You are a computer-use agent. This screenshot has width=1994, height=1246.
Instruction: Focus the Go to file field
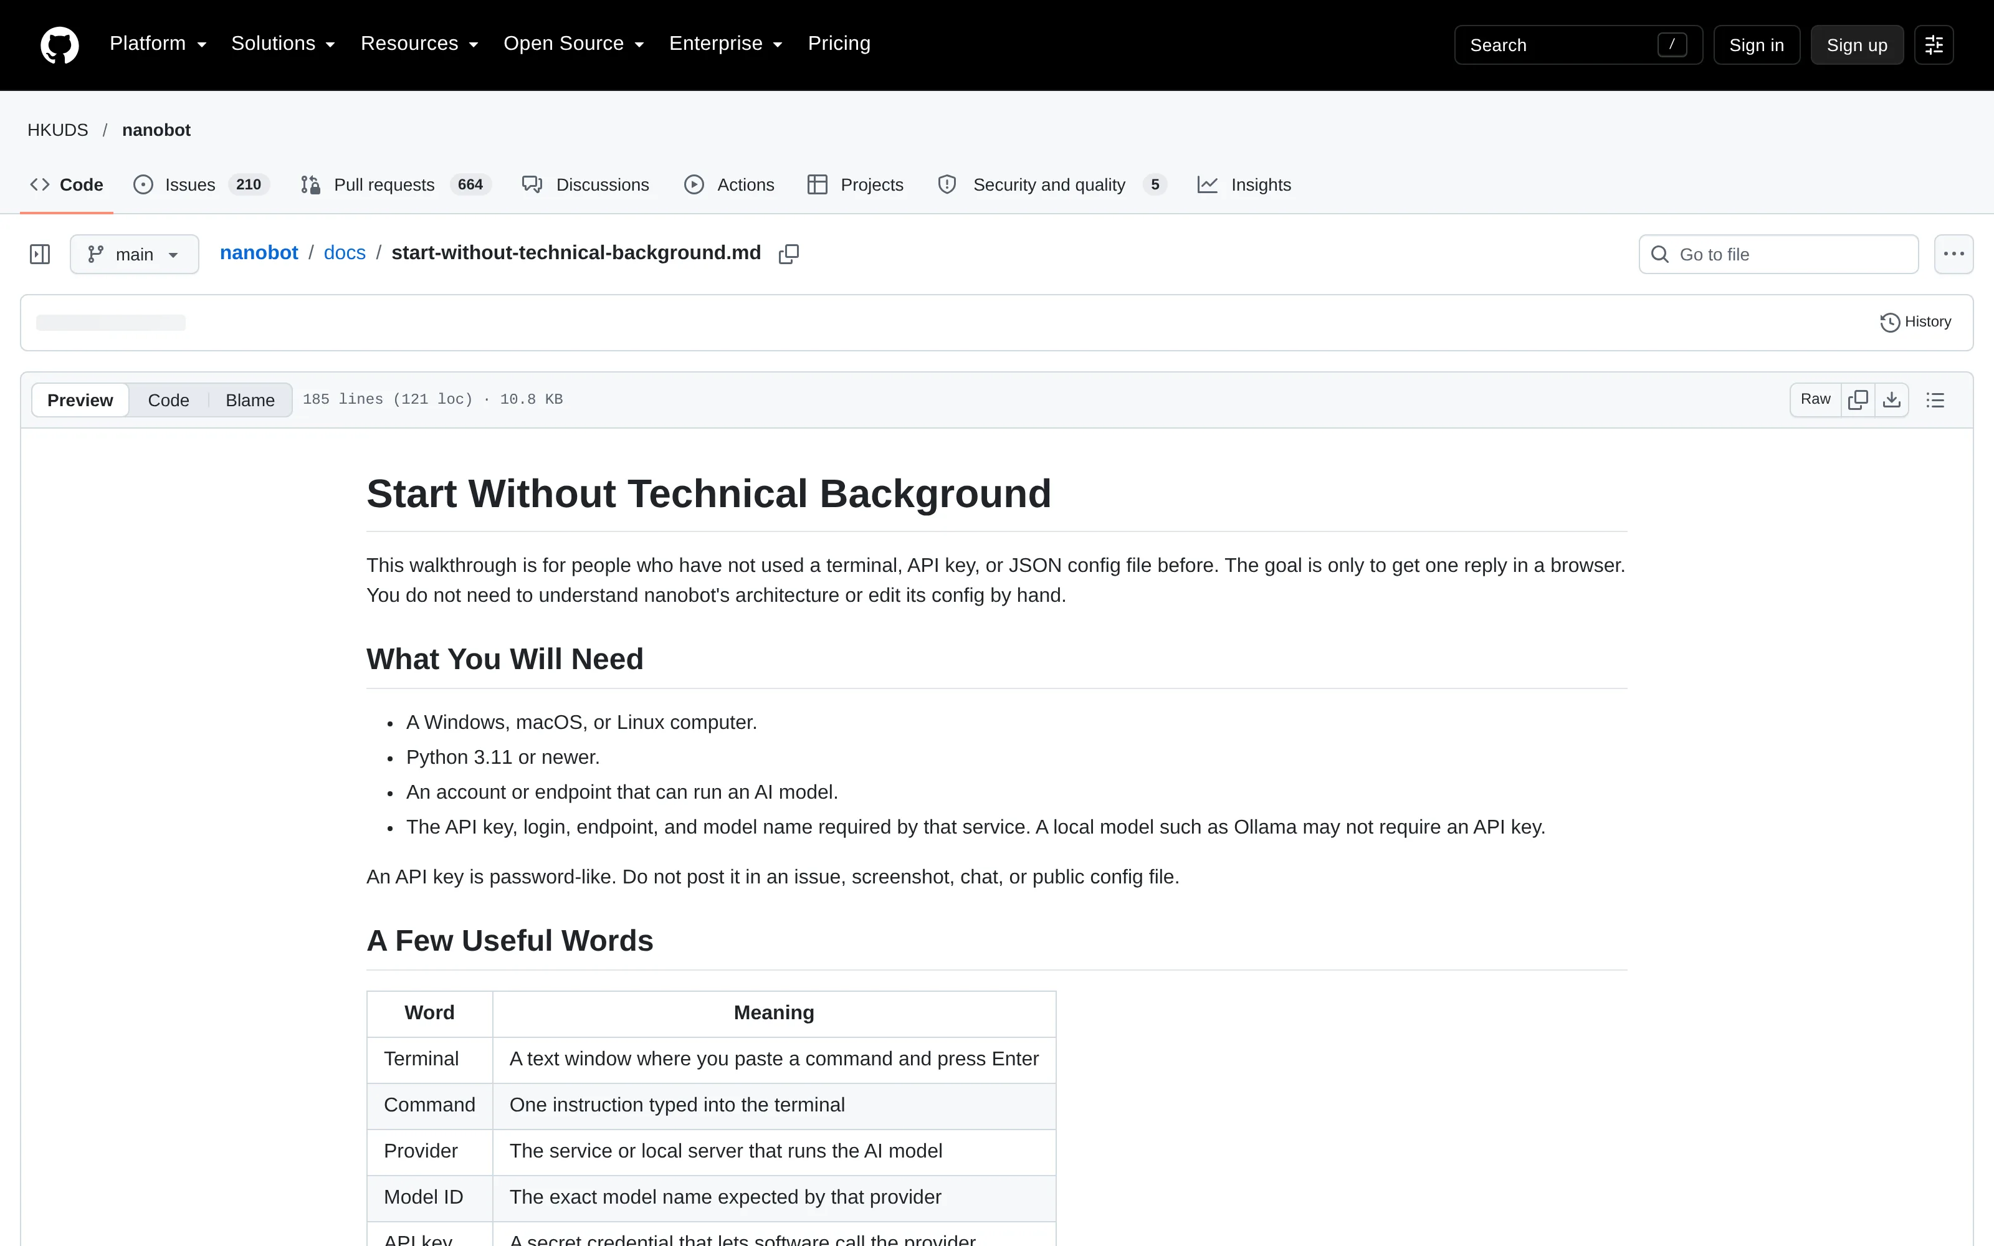(x=1778, y=254)
